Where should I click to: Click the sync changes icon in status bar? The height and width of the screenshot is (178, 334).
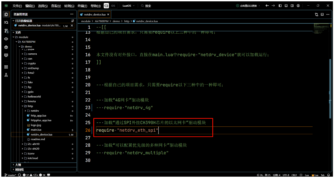[19, 175]
